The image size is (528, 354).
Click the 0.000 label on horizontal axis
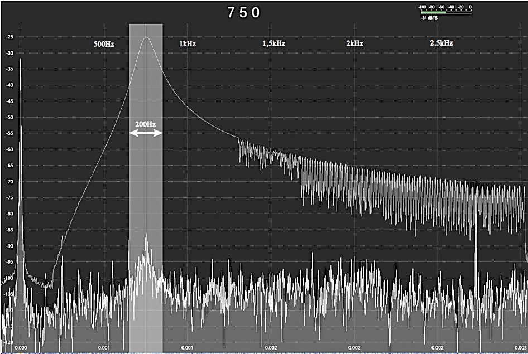tap(21, 347)
